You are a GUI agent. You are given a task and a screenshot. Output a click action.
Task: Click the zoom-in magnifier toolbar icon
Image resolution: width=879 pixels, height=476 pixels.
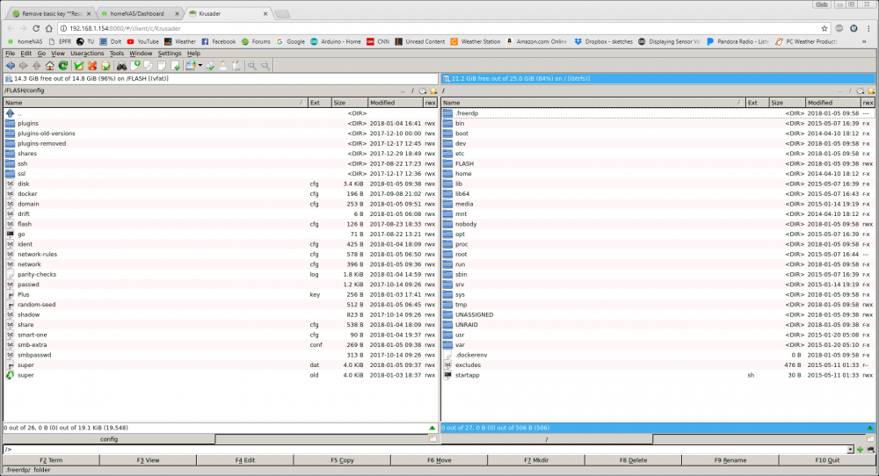click(252, 66)
